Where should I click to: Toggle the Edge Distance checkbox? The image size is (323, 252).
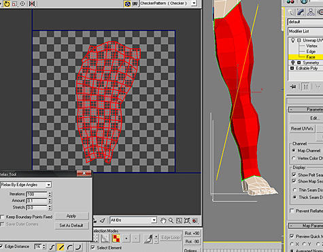point(1,247)
